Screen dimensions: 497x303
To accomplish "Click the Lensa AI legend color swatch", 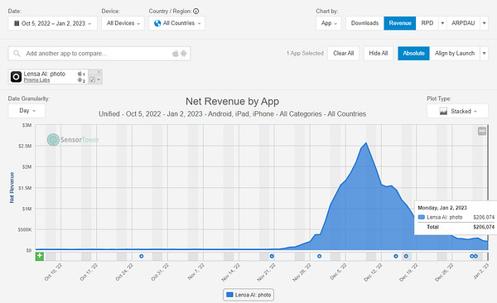I will click(x=229, y=295).
